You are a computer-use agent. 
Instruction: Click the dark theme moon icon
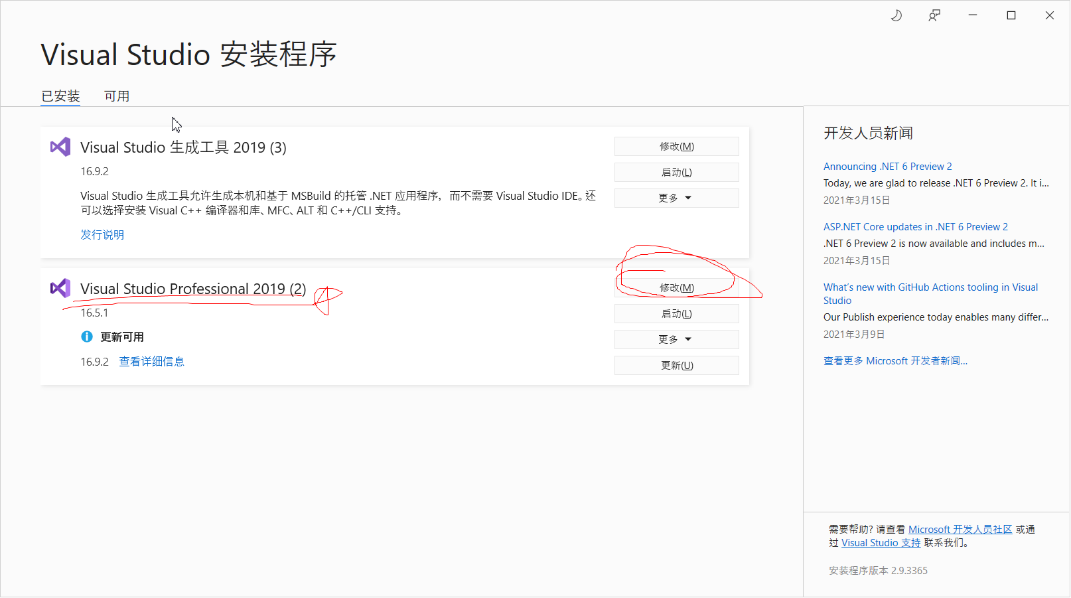[x=896, y=15]
